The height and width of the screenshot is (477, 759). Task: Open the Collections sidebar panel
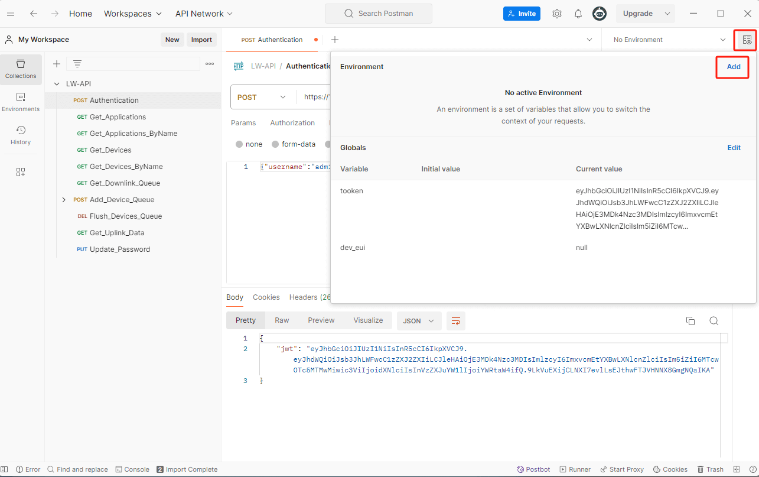(x=21, y=69)
